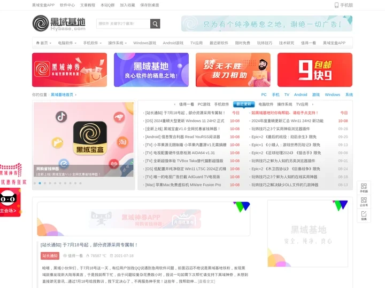Image resolution: width=385 pixels, height=288 pixels.
Task: Open the 手机版 QR code sidebar icon
Action: click(364, 188)
